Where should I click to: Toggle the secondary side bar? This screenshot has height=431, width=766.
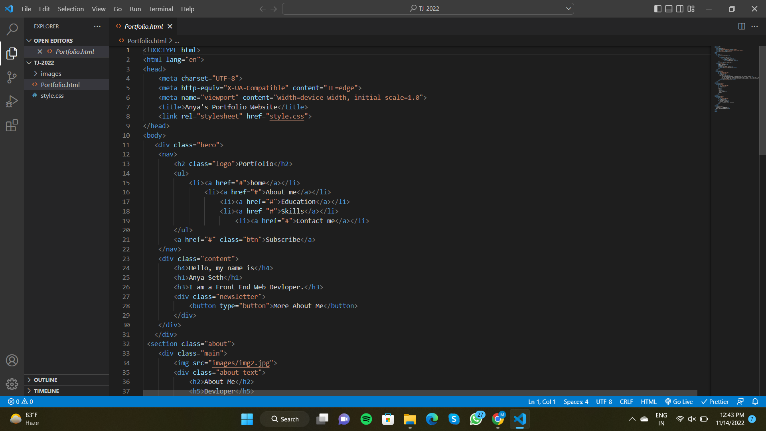[680, 8]
